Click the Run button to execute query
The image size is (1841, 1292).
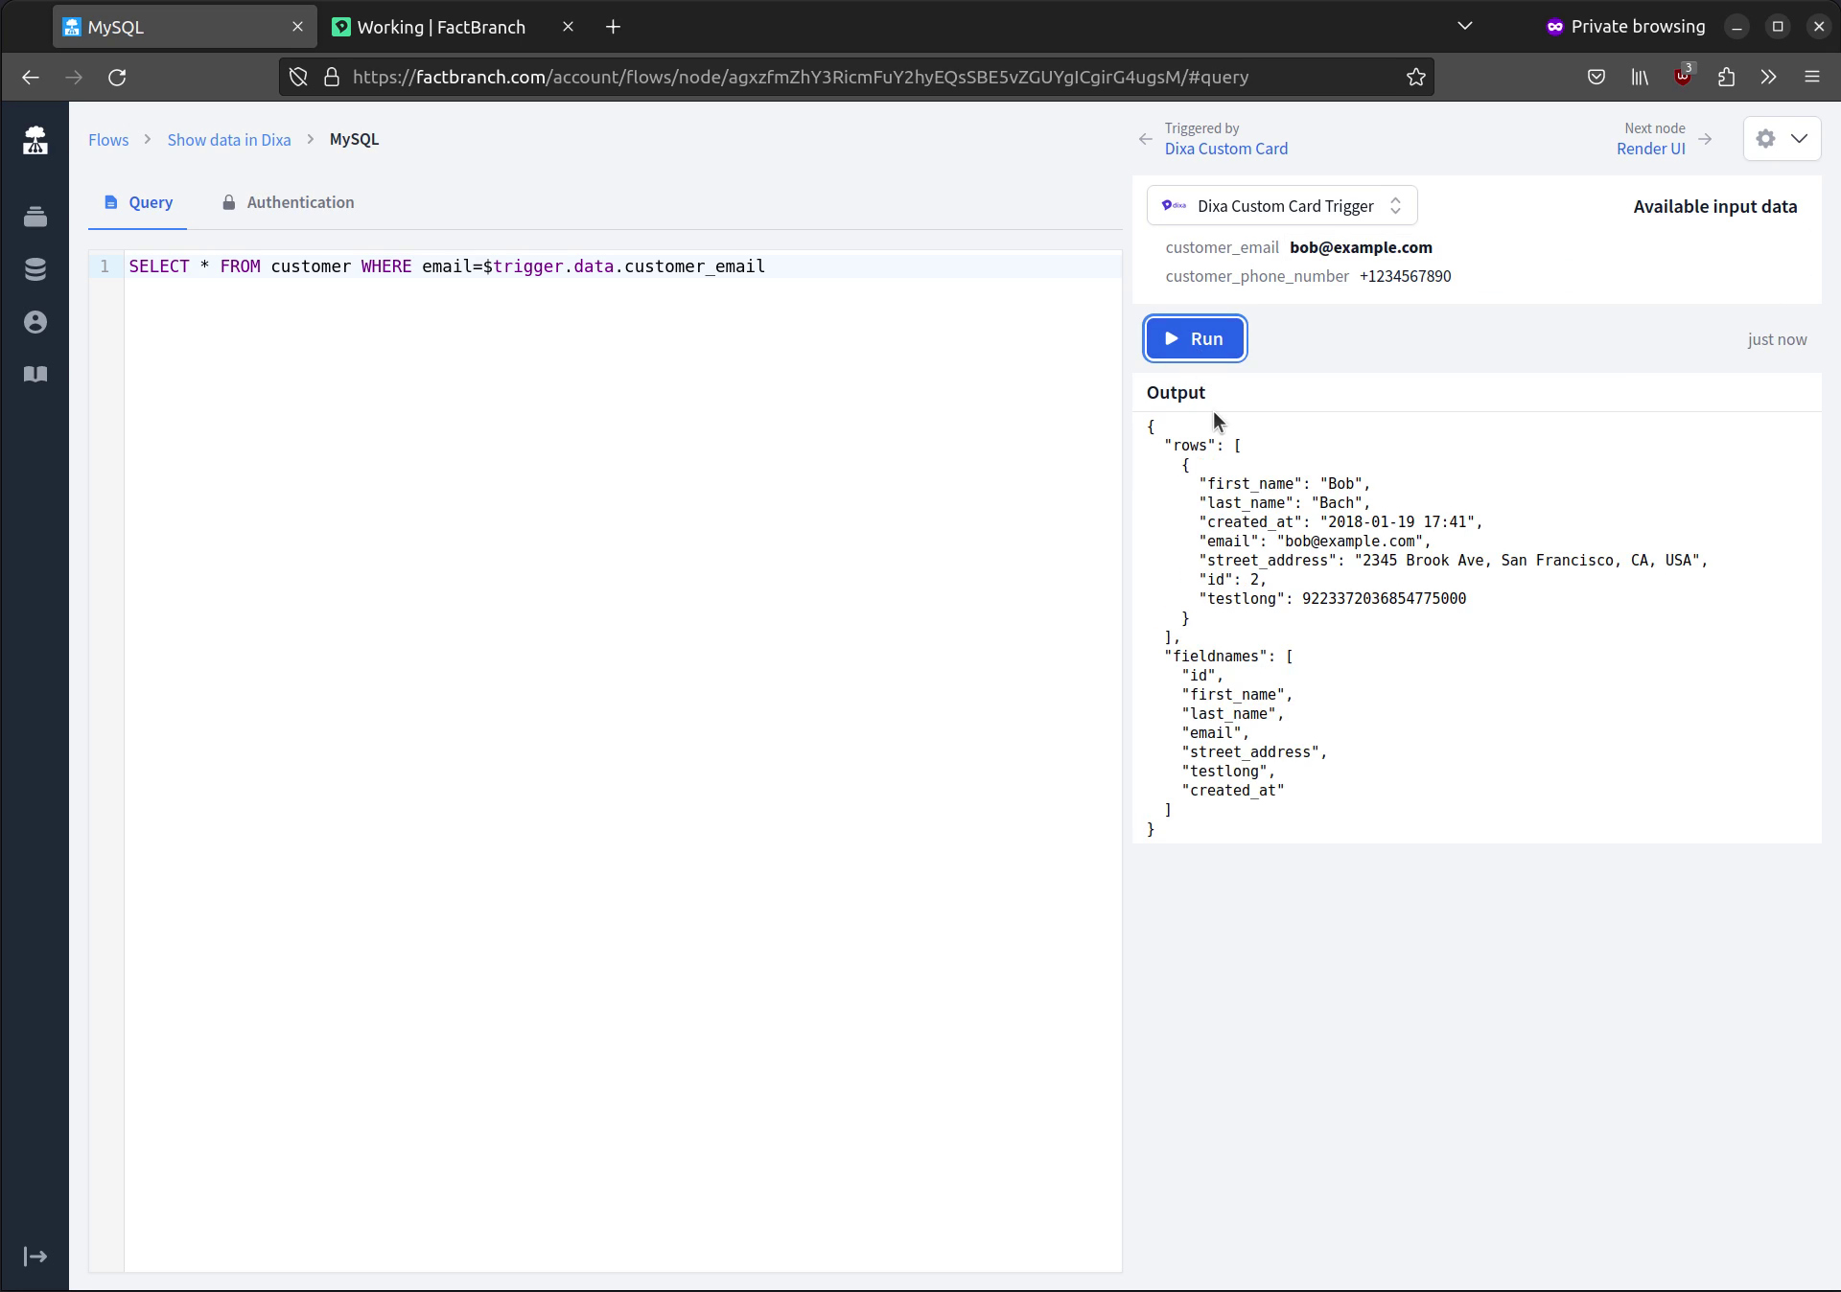coord(1193,337)
